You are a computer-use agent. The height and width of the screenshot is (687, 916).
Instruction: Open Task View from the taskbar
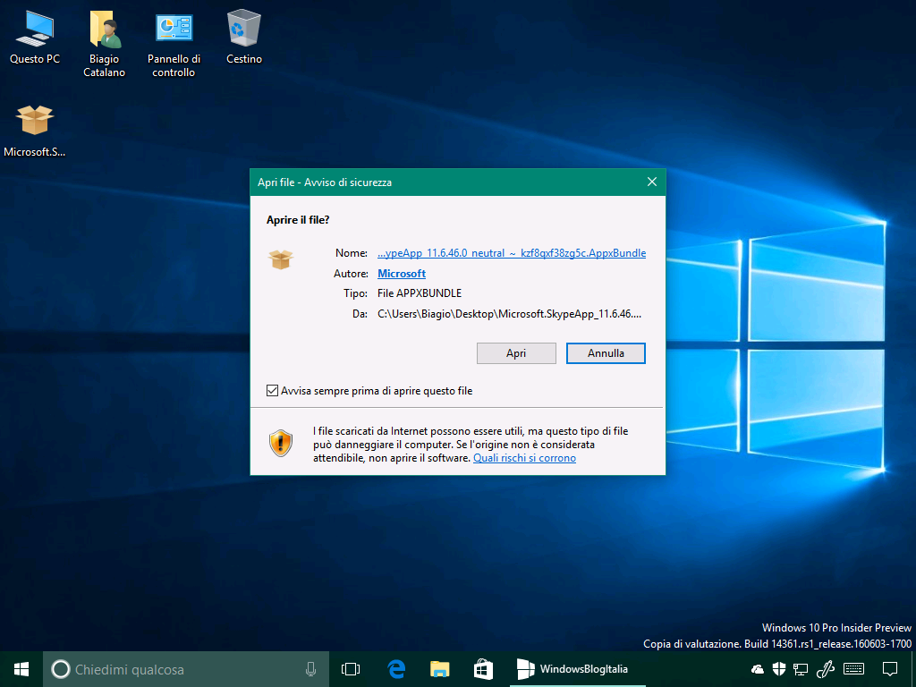click(351, 669)
